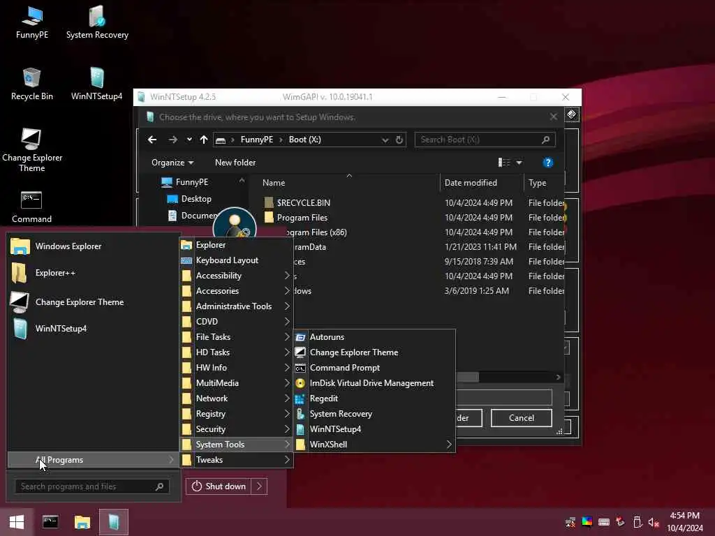Expand the Accessories folder
The width and height of the screenshot is (715, 536).
[x=236, y=291]
